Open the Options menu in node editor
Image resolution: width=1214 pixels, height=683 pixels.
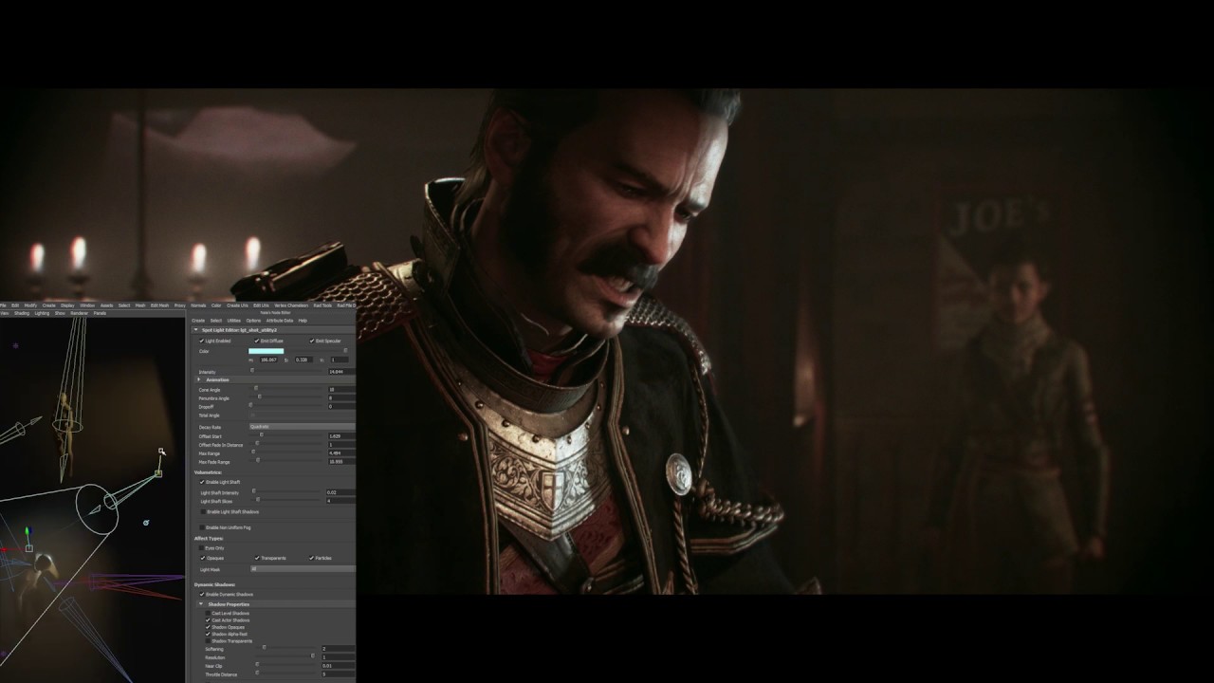click(x=253, y=321)
